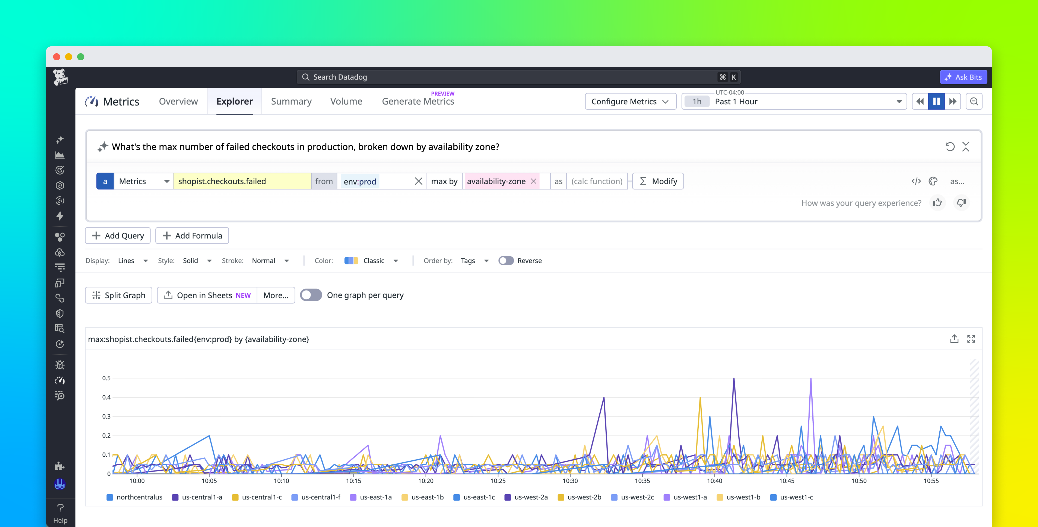
Task: Give thumbs down for query experience
Action: (962, 203)
